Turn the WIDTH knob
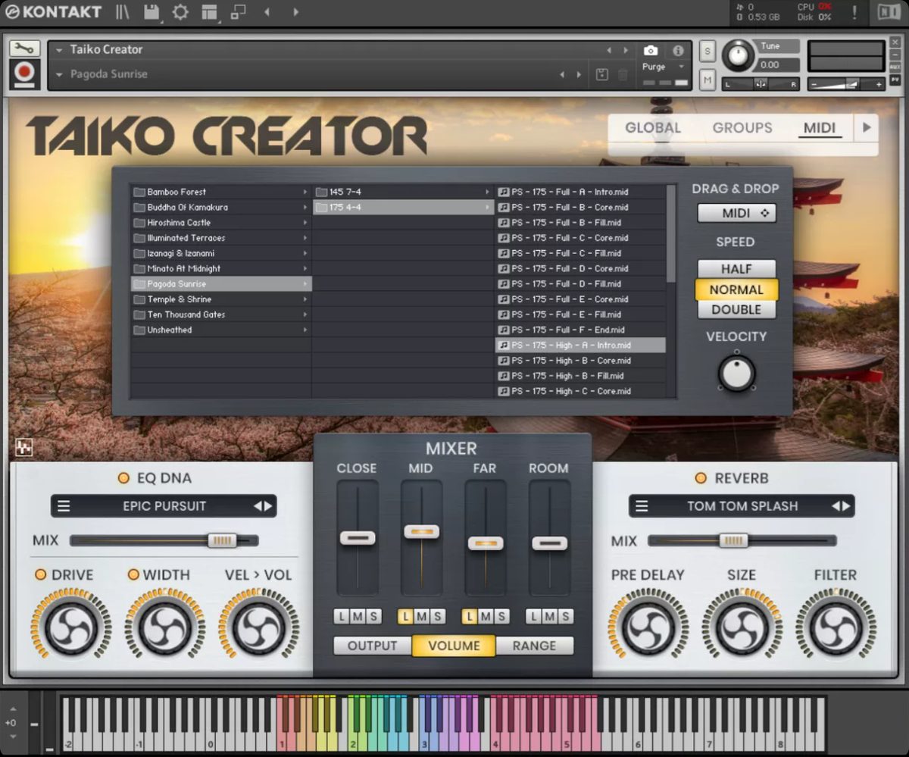Image resolution: width=909 pixels, height=757 pixels. (x=165, y=627)
